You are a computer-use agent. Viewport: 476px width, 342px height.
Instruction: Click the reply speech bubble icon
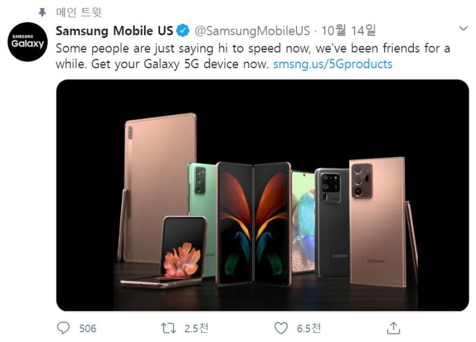click(63, 328)
